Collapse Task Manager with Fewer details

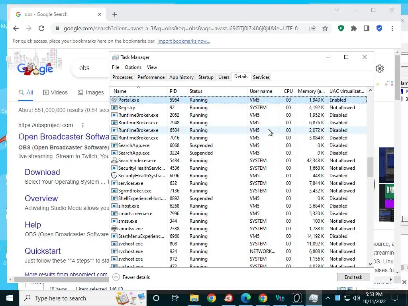(x=131, y=277)
